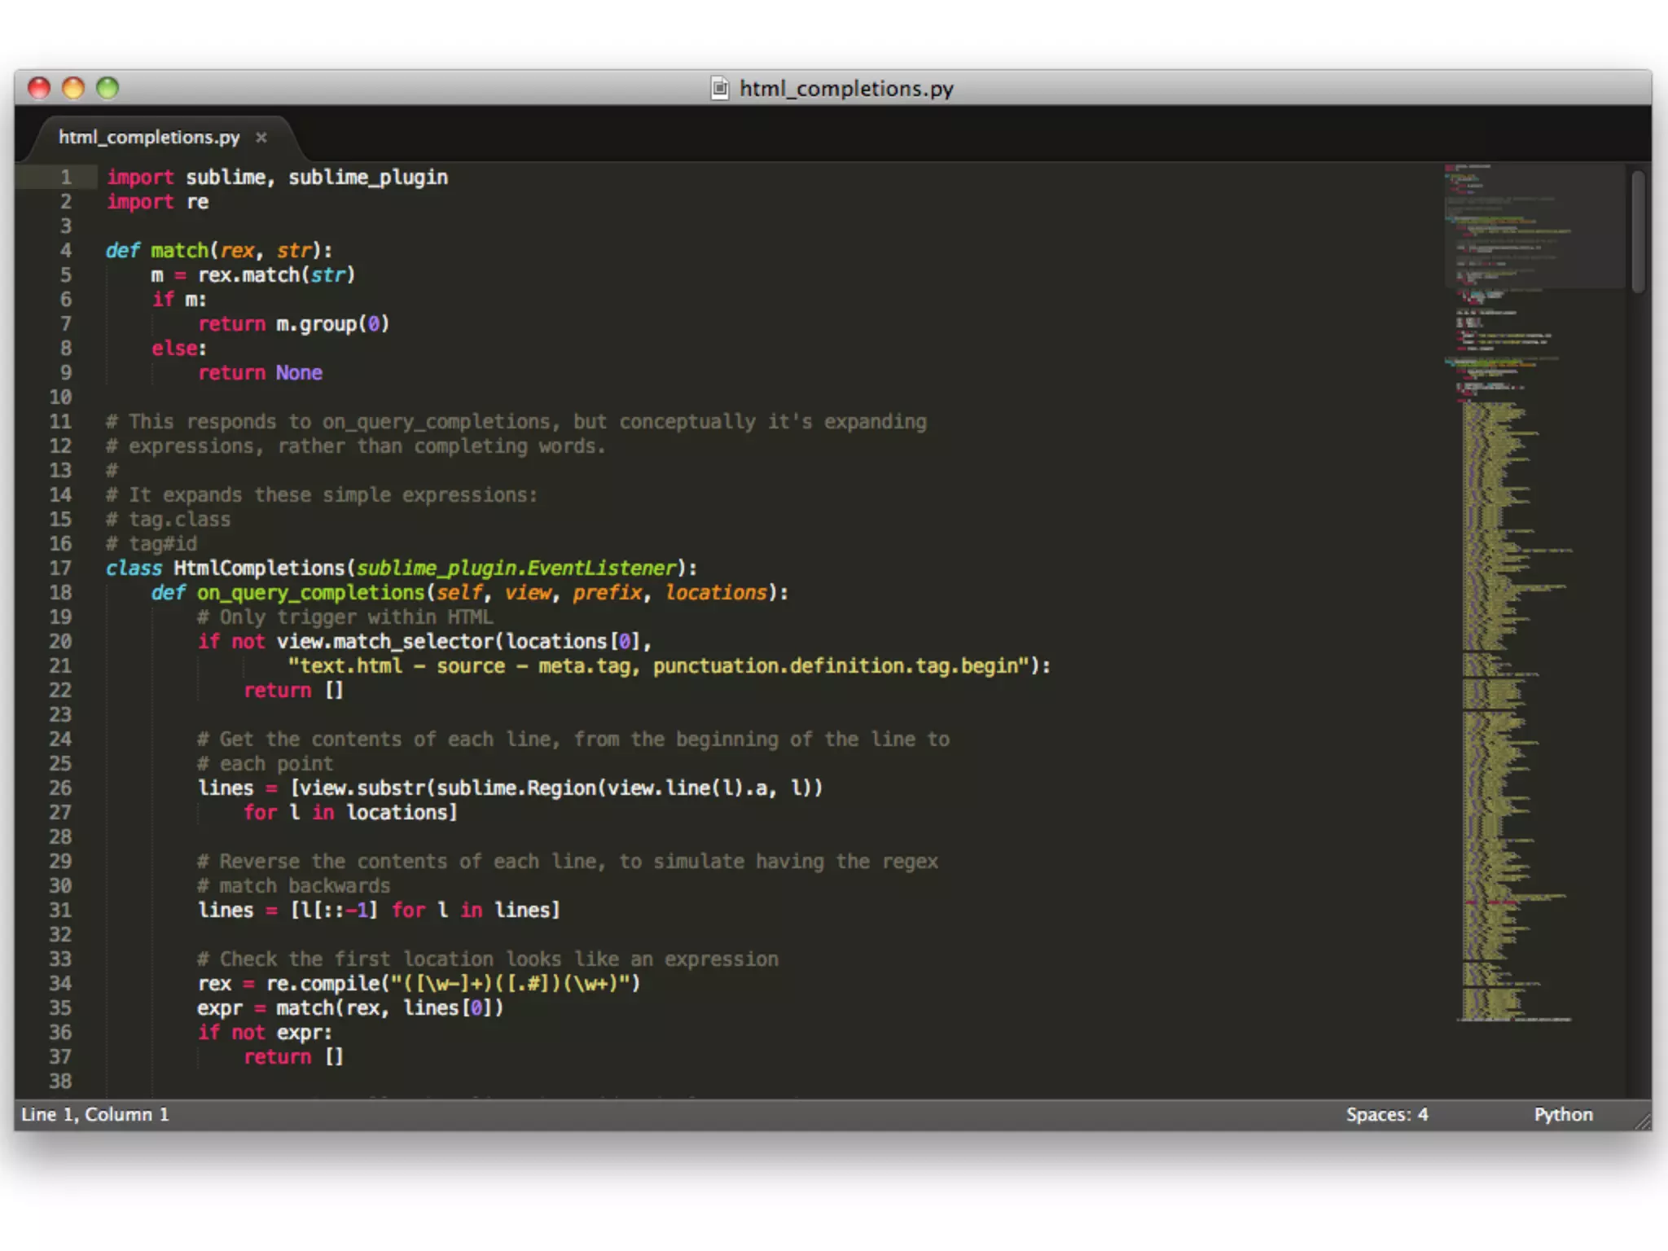The height and width of the screenshot is (1251, 1668).
Task: Click the vertical scrollbar thumb
Action: (1638, 230)
